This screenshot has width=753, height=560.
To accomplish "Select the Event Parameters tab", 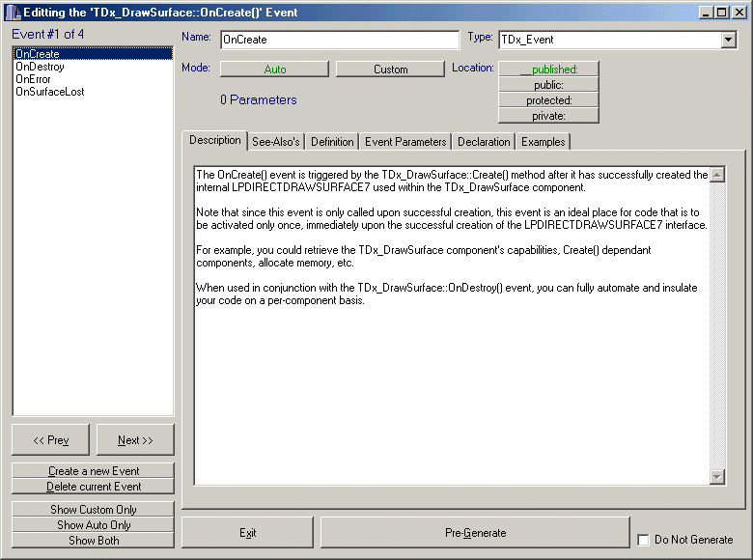I will pyautogui.click(x=405, y=142).
